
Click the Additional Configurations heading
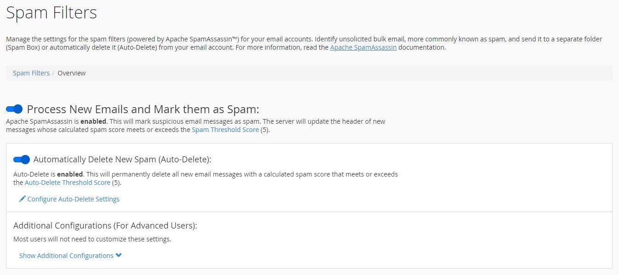[105, 226]
